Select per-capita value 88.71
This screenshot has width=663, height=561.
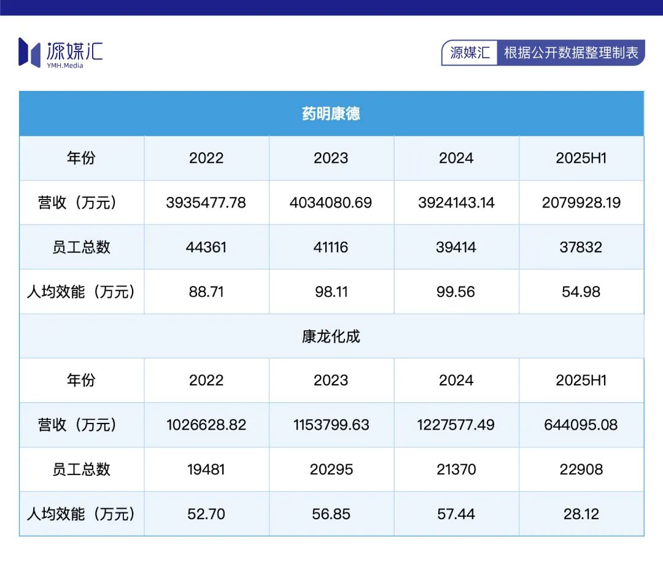[206, 292]
